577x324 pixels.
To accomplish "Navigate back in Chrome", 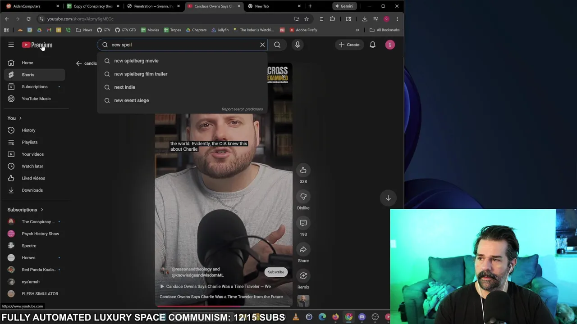I will 7,19.
